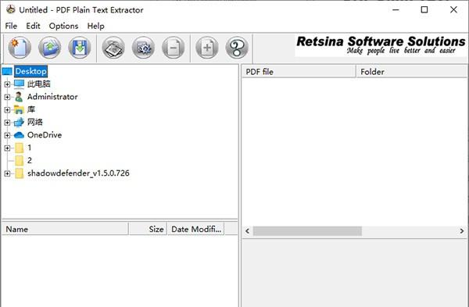Open the gear settings toolbar icon
Image resolution: width=469 pixels, height=307 pixels.
(143, 48)
